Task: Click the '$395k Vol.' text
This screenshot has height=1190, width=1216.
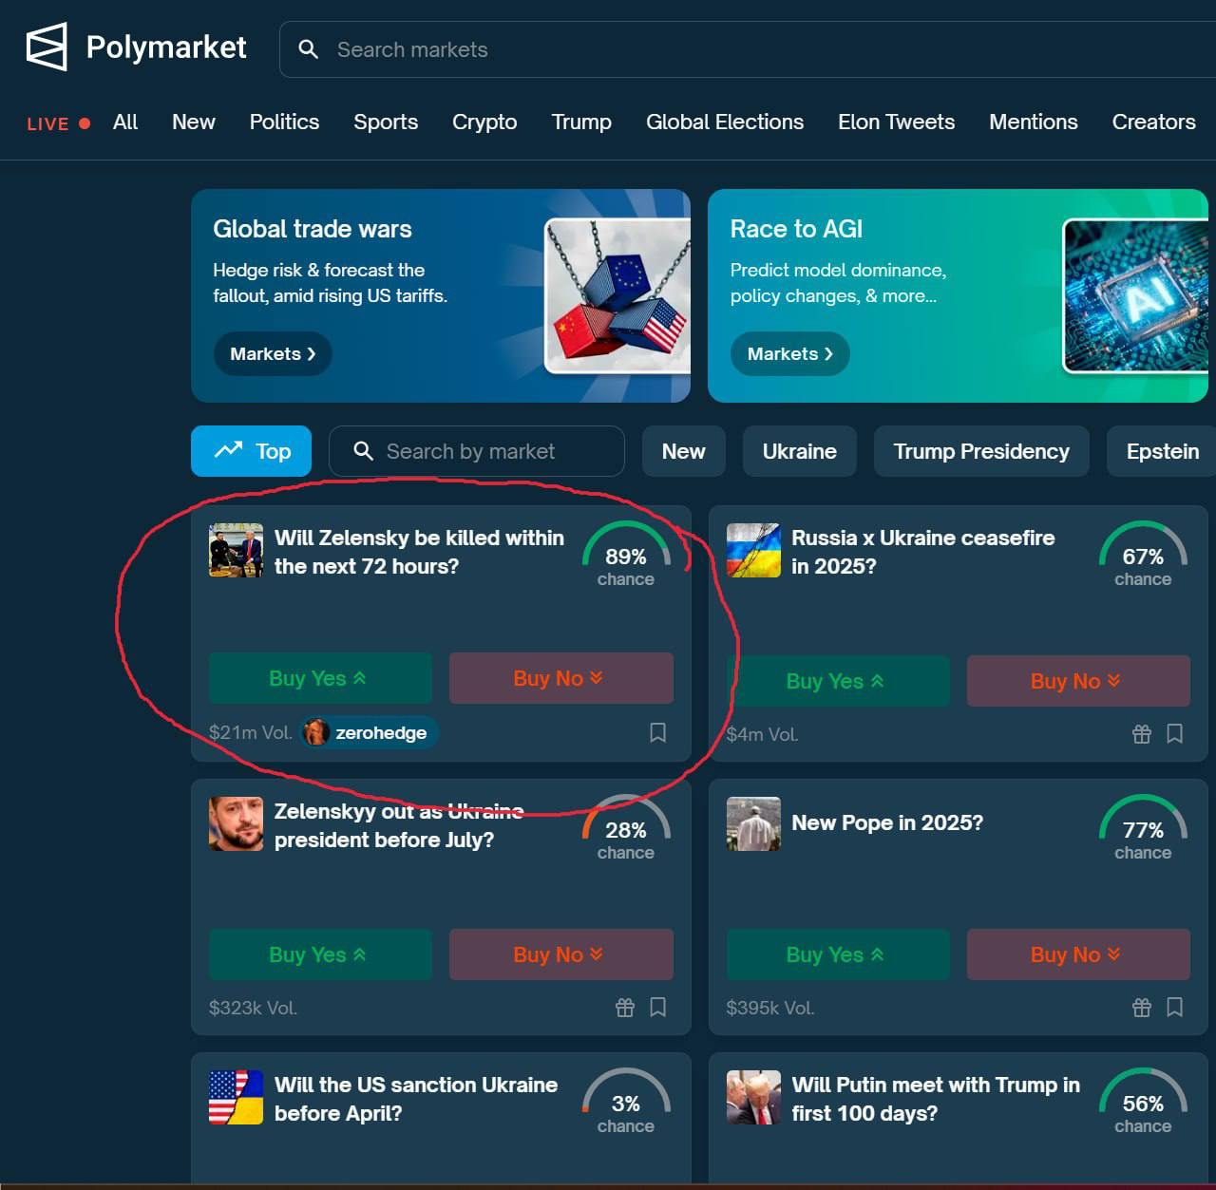Action: tap(770, 1008)
